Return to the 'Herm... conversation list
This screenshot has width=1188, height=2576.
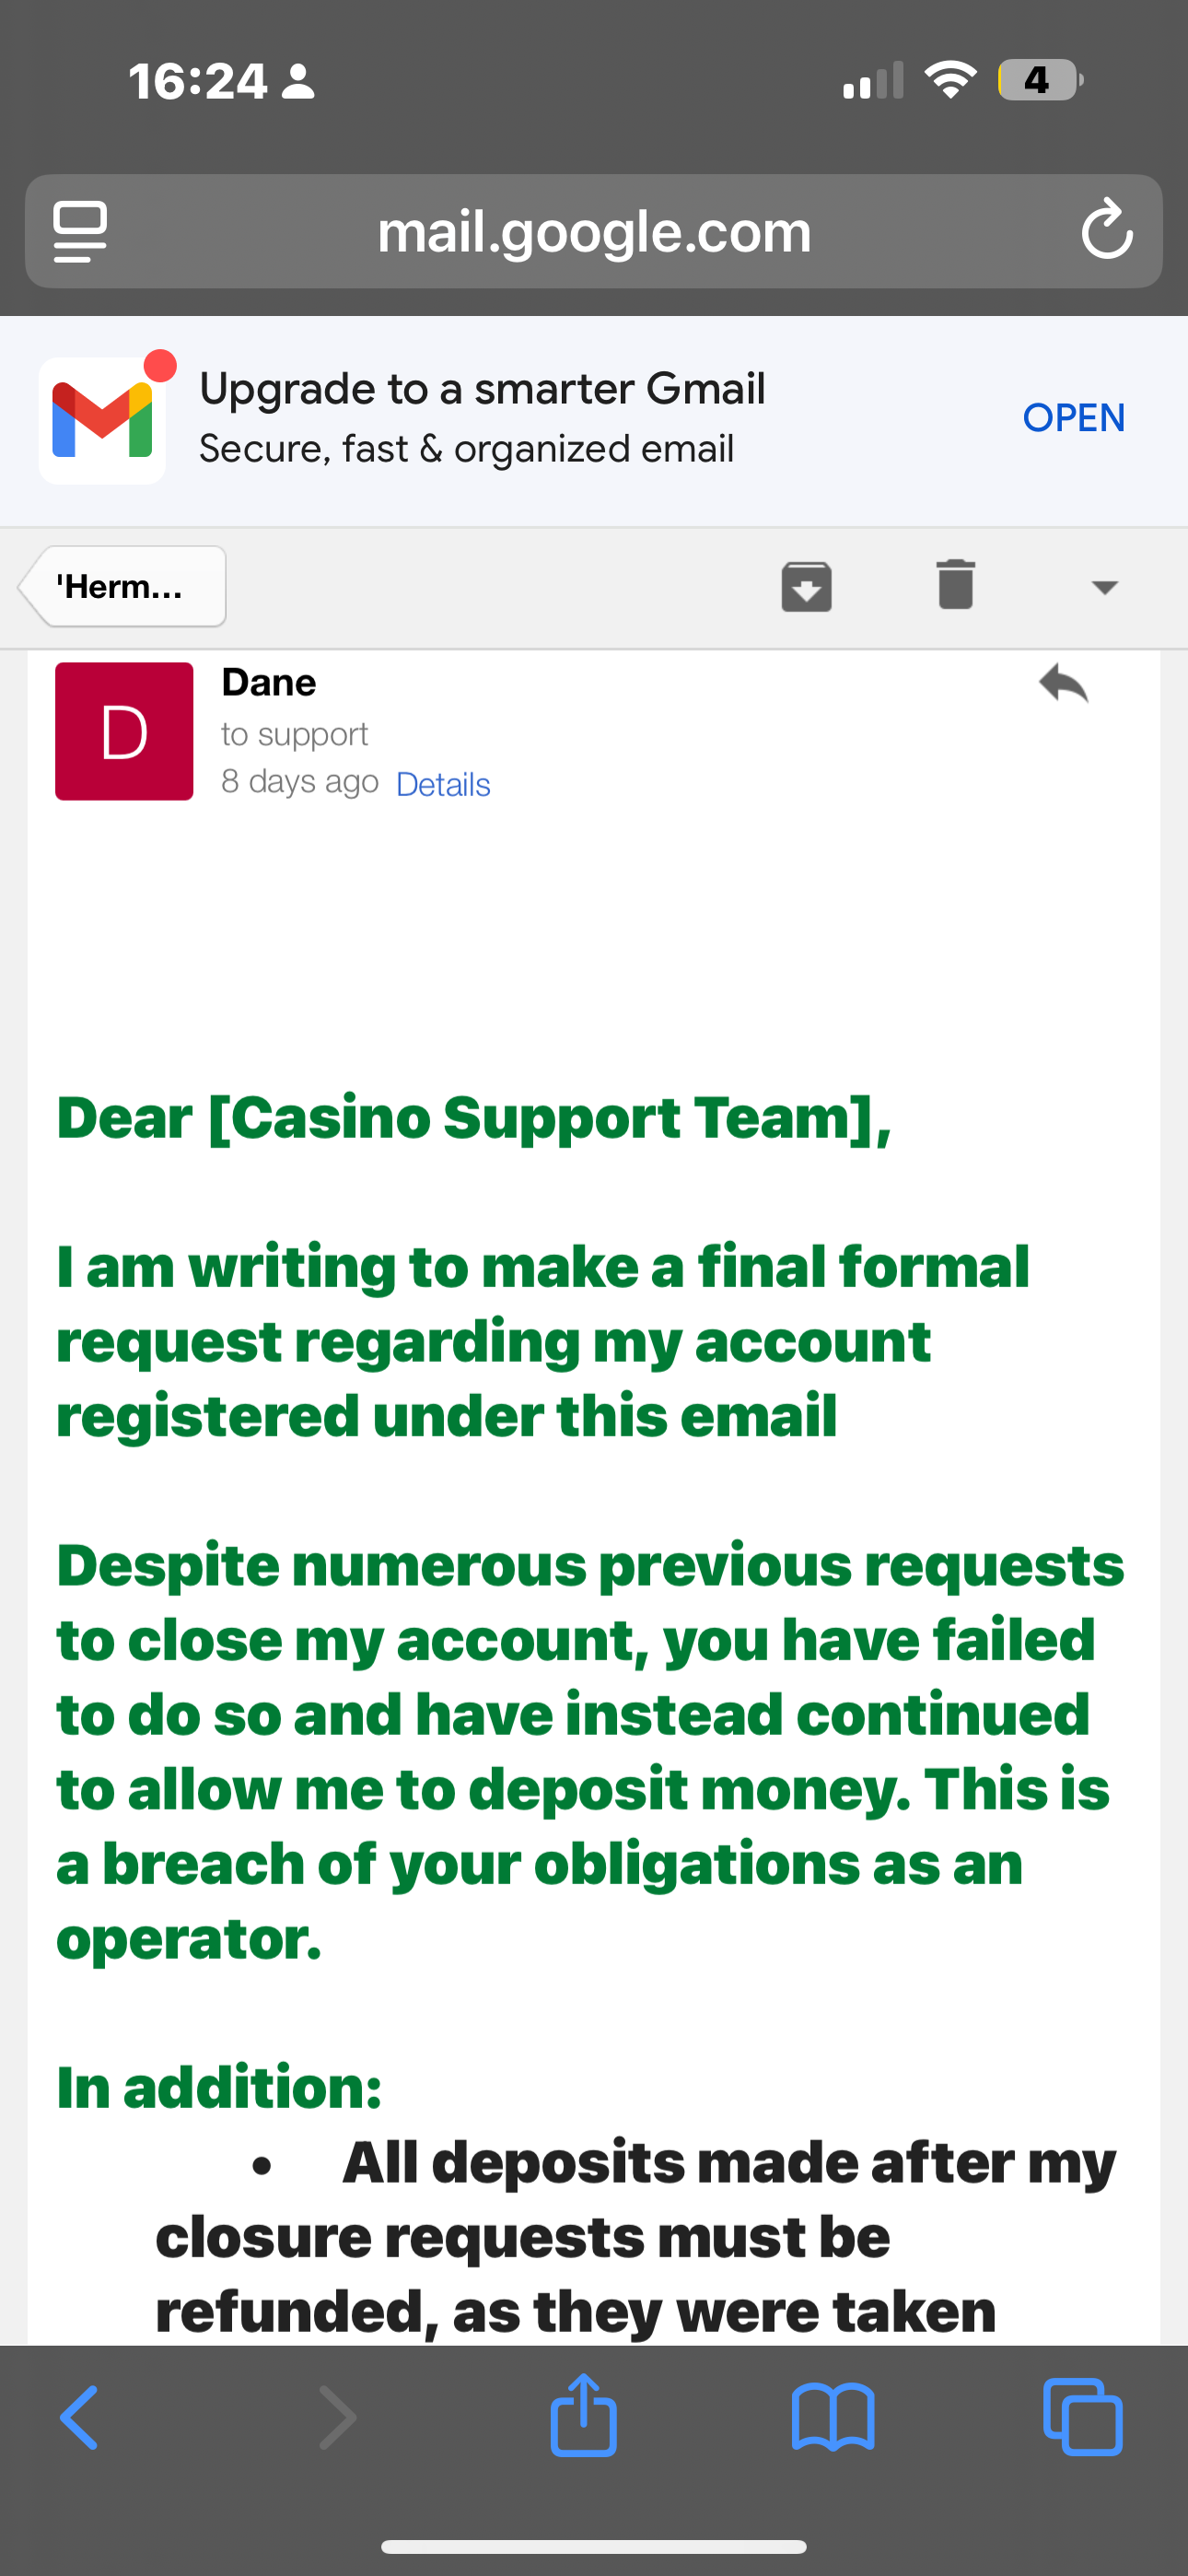pyautogui.click(x=122, y=587)
